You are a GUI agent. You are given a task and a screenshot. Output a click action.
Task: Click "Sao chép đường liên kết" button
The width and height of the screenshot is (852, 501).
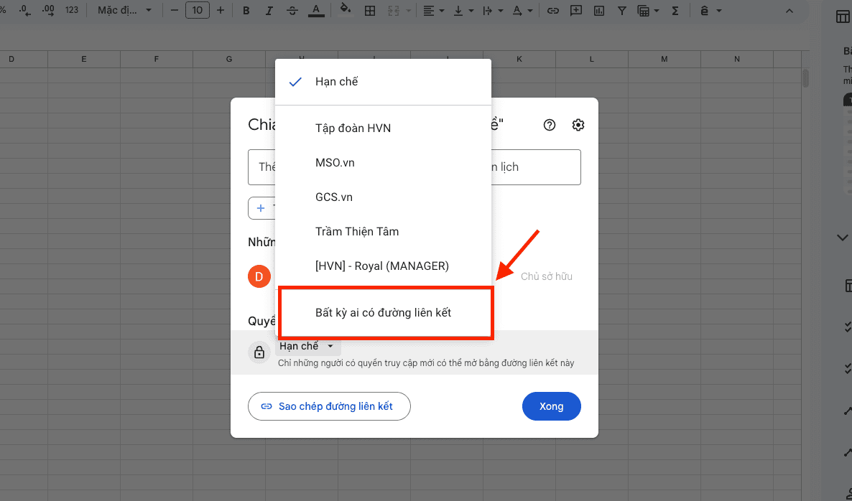329,406
